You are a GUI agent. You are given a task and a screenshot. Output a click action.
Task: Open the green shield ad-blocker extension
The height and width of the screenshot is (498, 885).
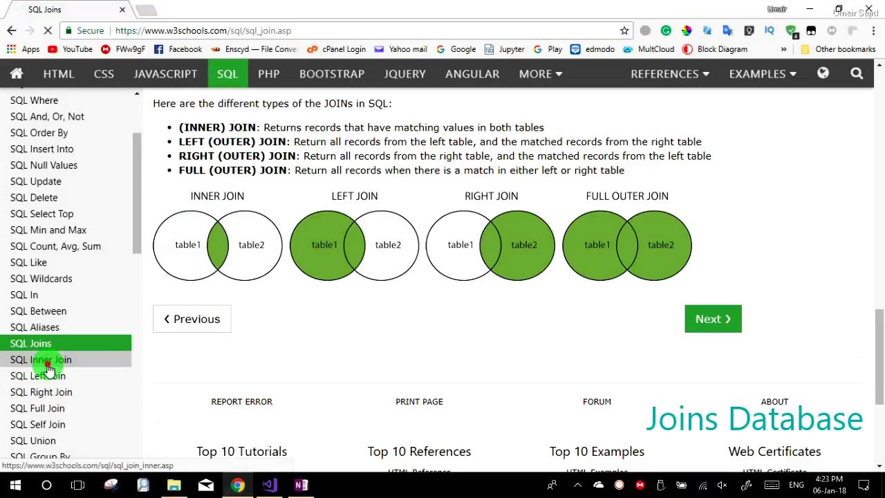point(789,30)
